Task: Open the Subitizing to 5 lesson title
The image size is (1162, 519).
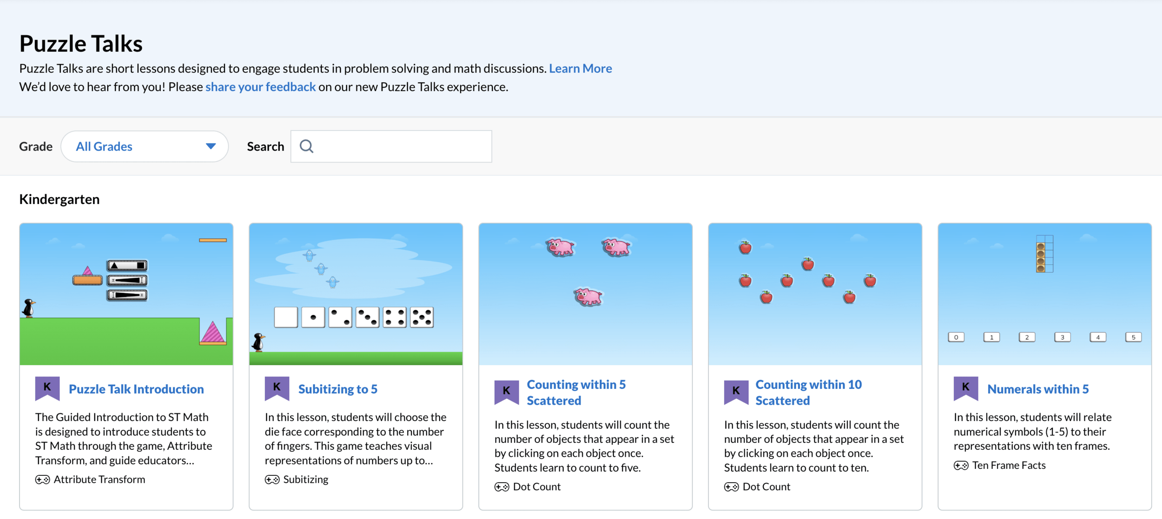Action: click(x=337, y=389)
